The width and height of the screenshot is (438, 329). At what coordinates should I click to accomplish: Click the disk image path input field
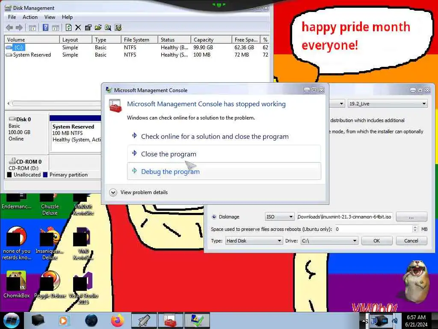click(345, 217)
